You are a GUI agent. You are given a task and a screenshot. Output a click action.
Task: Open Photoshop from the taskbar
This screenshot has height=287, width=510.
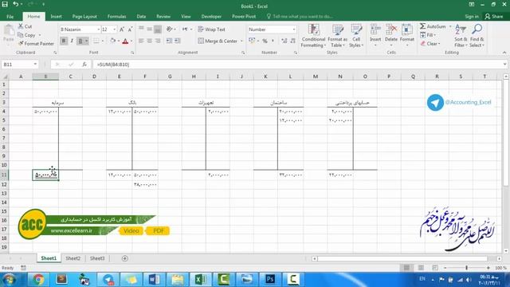click(x=270, y=279)
